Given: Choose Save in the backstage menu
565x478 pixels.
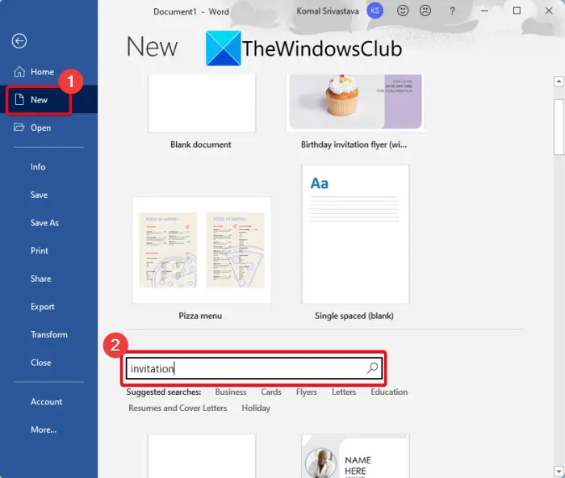Looking at the screenshot, I should (x=39, y=195).
